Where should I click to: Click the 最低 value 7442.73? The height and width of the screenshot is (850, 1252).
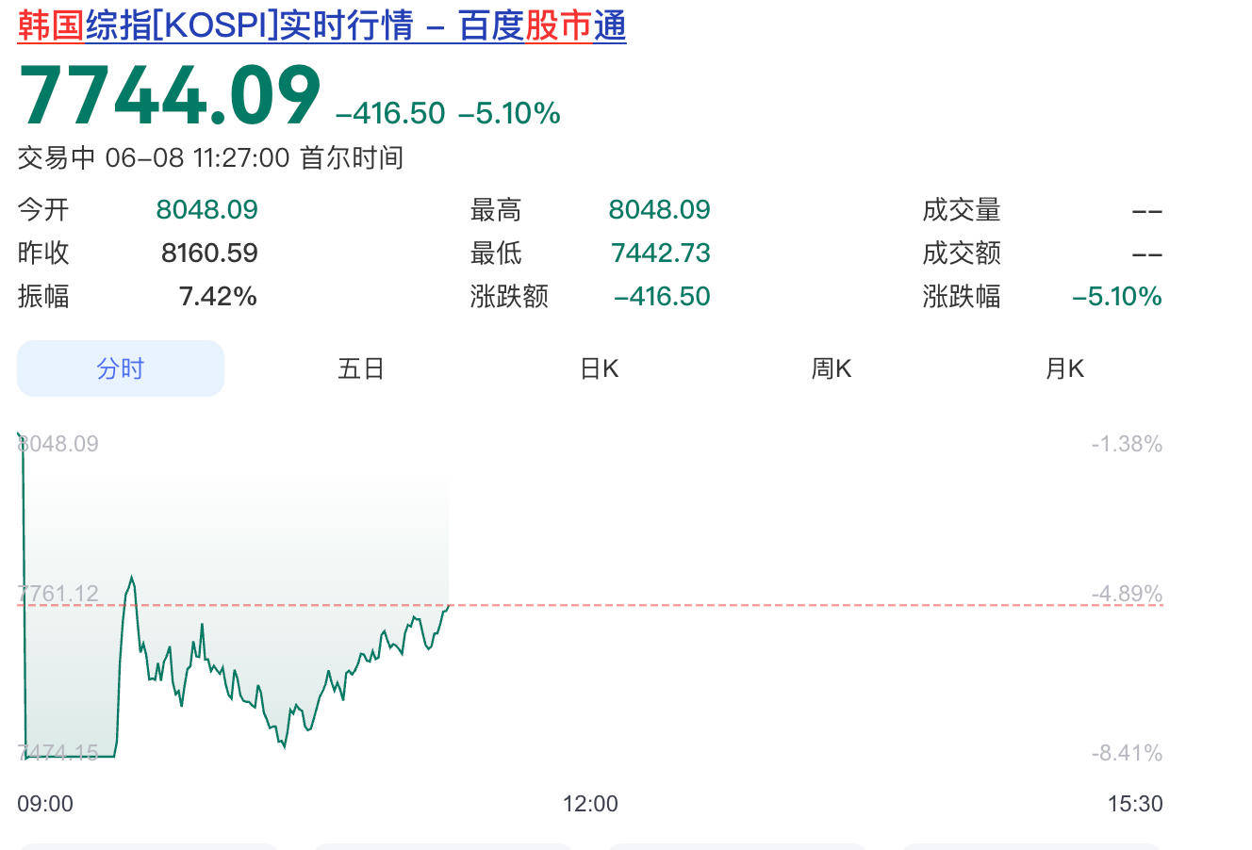click(661, 253)
